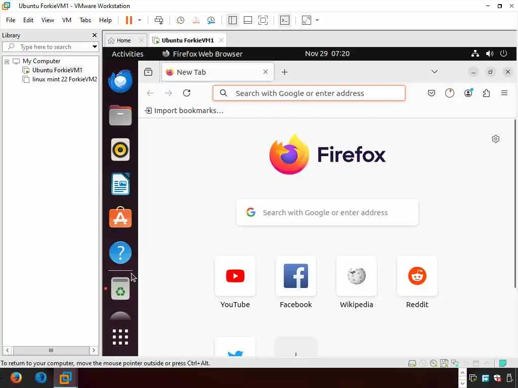Open Firefox account icon
This screenshot has height=388, width=518.
(468, 93)
